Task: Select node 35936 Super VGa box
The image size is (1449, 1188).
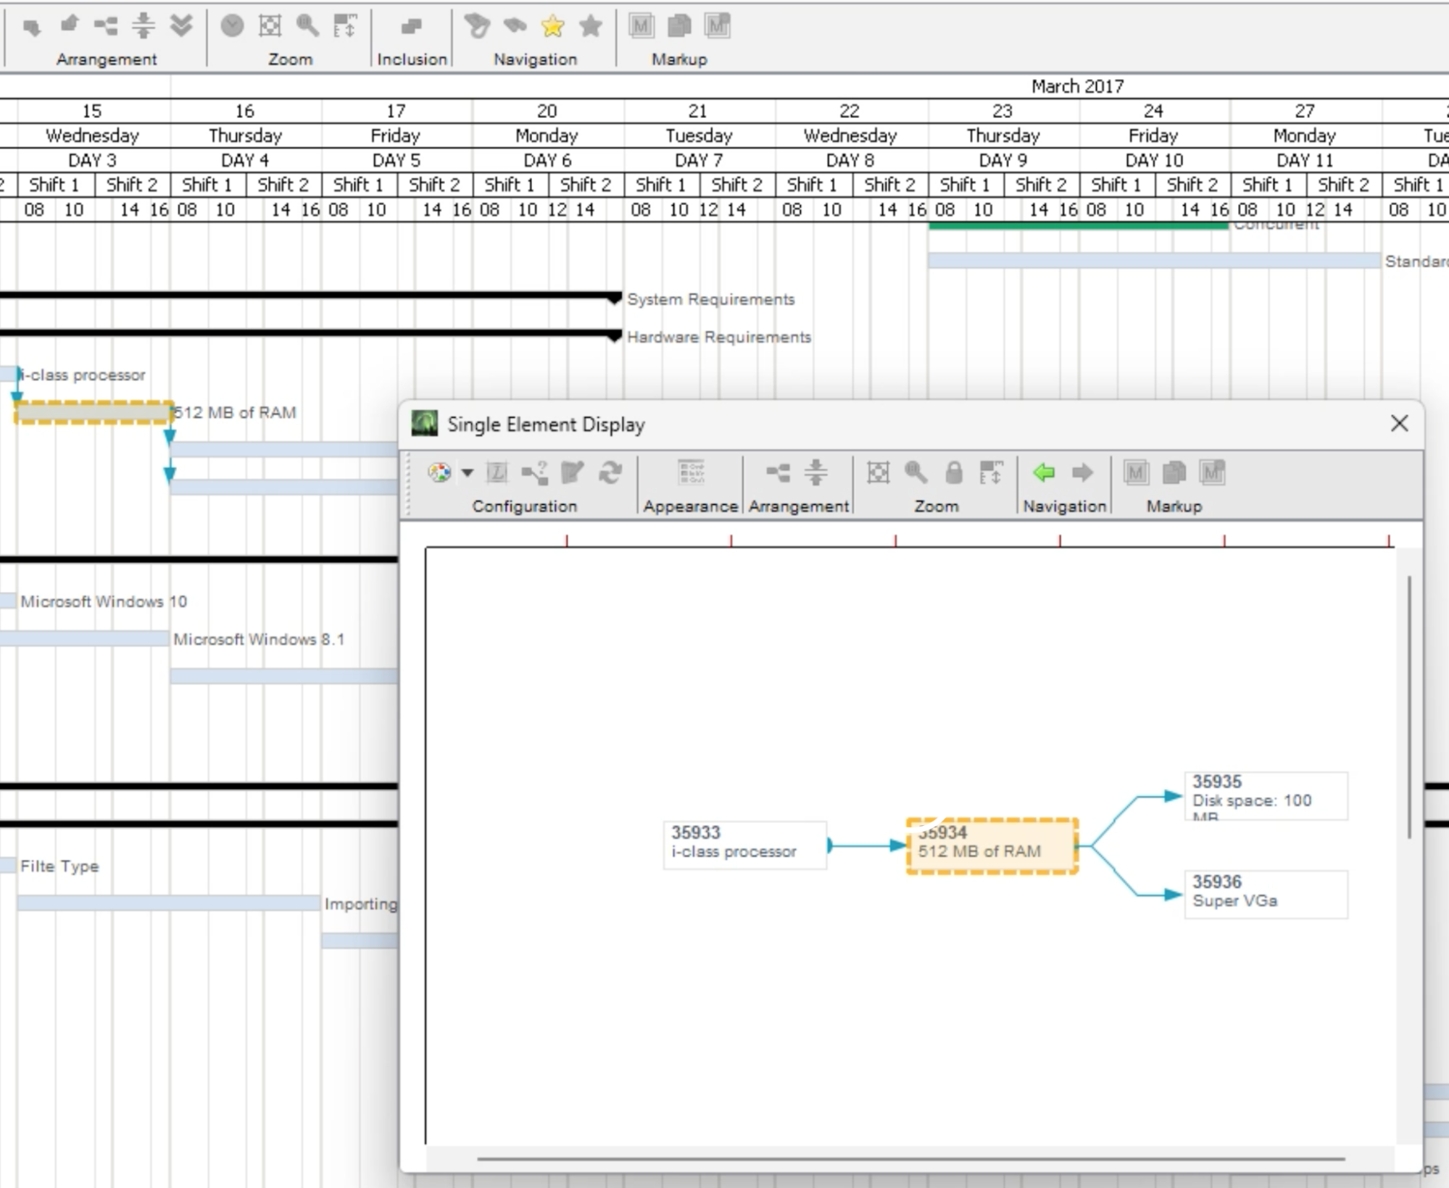Action: pos(1266,894)
